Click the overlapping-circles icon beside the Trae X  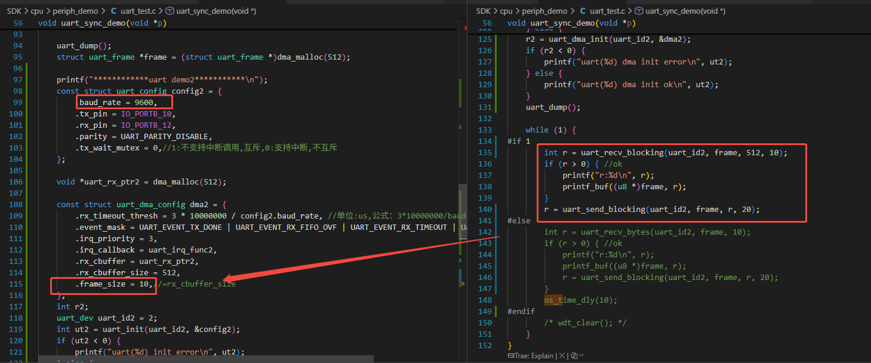click(574, 356)
